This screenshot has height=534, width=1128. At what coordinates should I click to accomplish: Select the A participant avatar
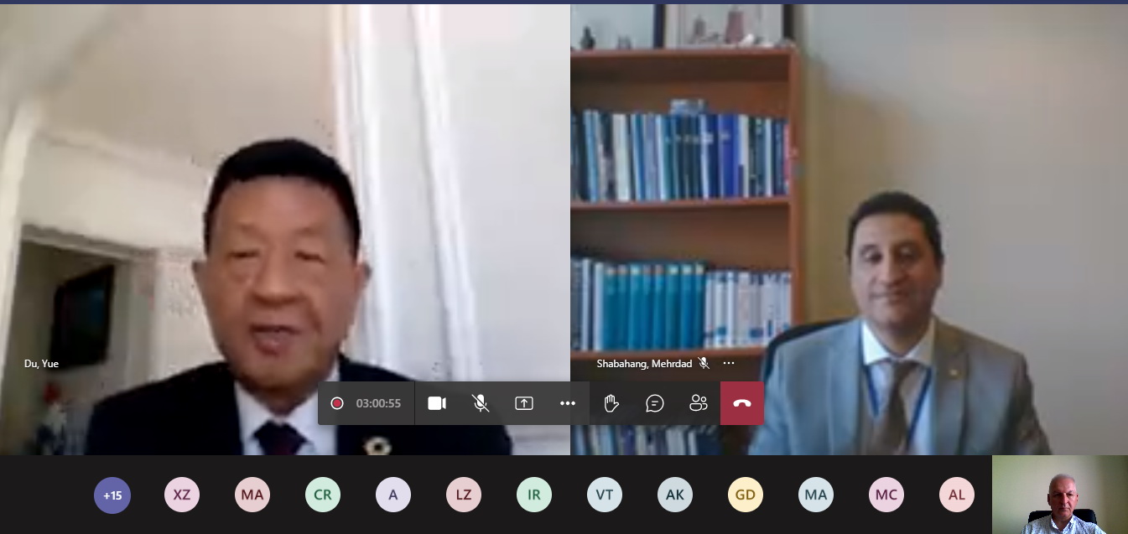click(x=394, y=495)
